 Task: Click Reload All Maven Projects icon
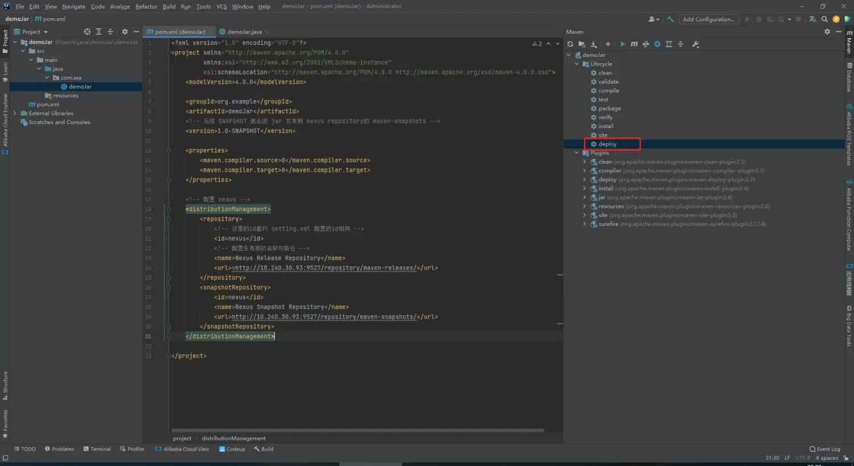(570, 44)
